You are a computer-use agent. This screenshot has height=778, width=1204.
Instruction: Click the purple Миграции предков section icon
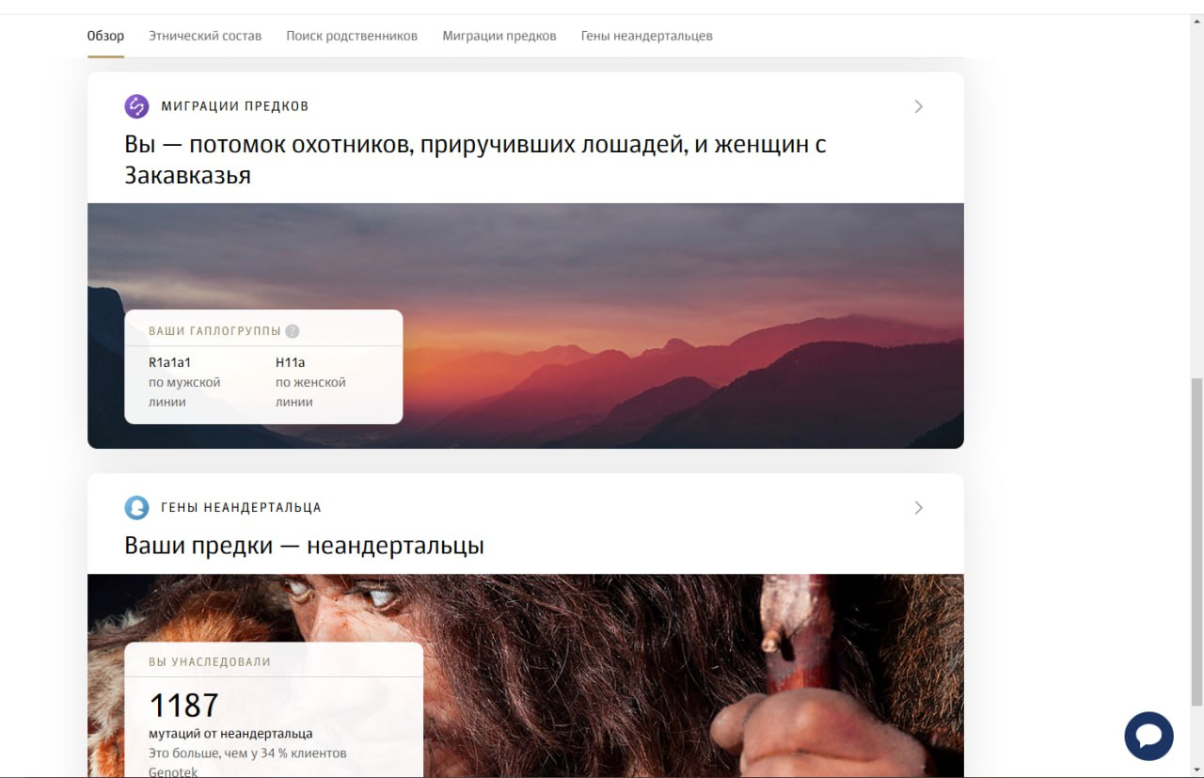(x=136, y=106)
